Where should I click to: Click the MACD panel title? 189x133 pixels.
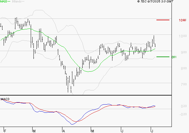coord(5,99)
